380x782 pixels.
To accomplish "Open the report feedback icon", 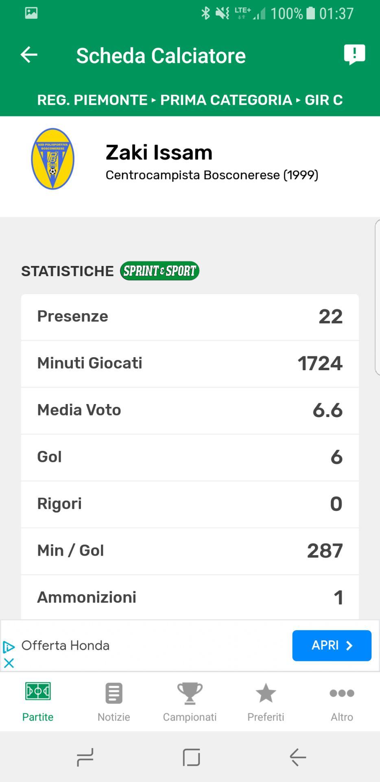I will (x=354, y=55).
